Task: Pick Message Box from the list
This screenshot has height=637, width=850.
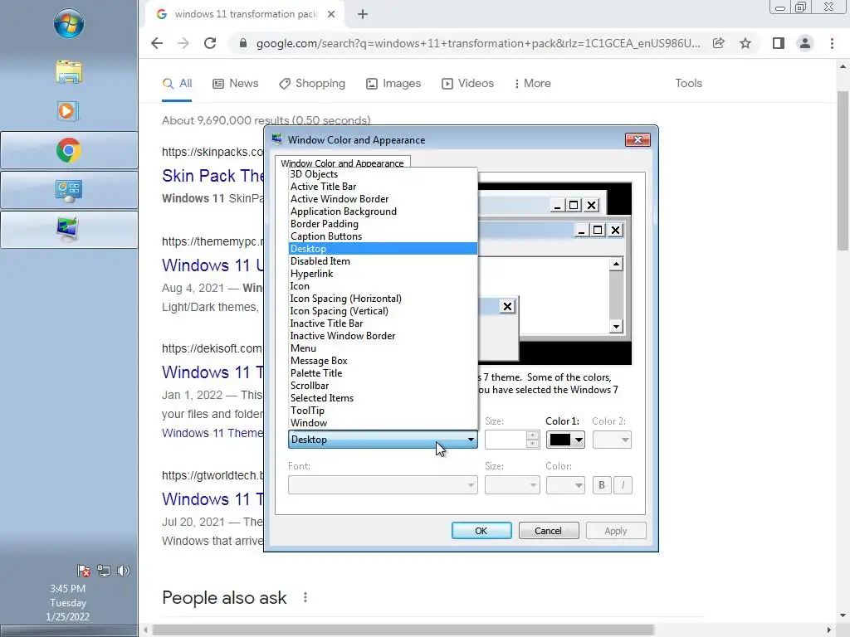Action: coord(383,361)
